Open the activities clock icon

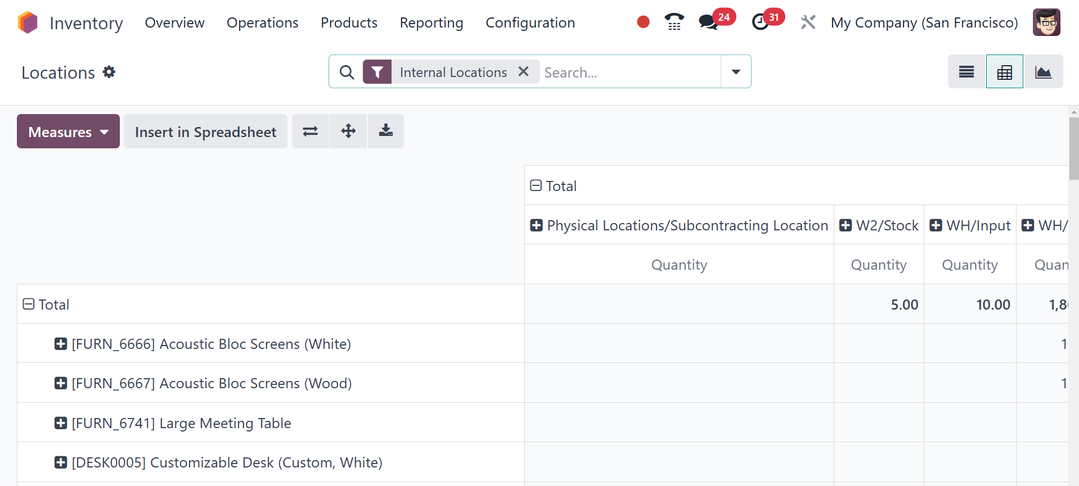[761, 22]
